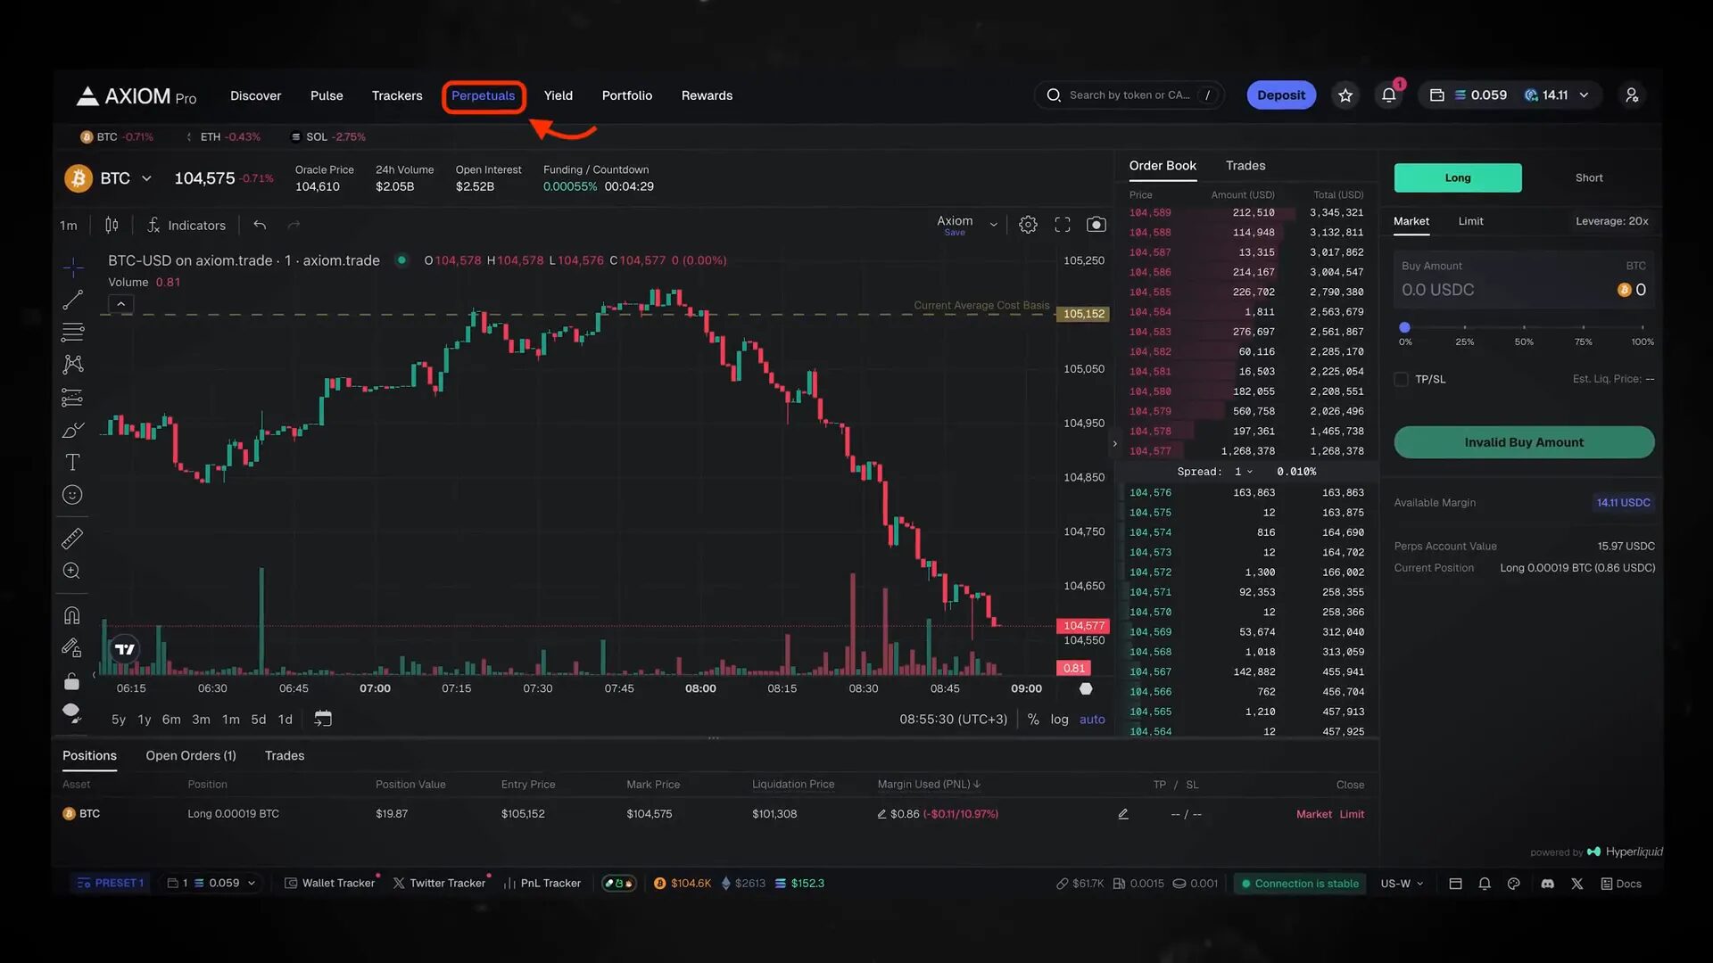Enable the TP/SL checkbox

(1401, 379)
